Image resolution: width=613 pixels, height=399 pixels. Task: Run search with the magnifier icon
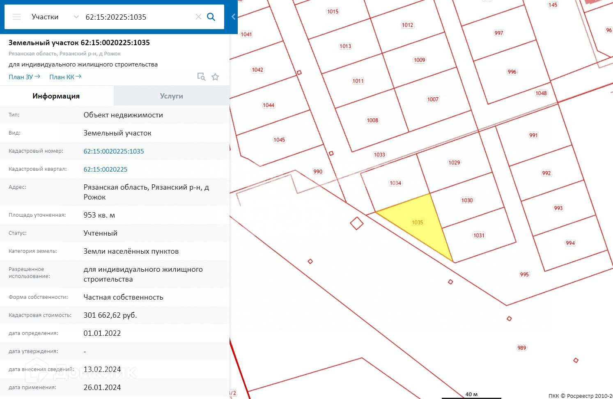tap(211, 17)
